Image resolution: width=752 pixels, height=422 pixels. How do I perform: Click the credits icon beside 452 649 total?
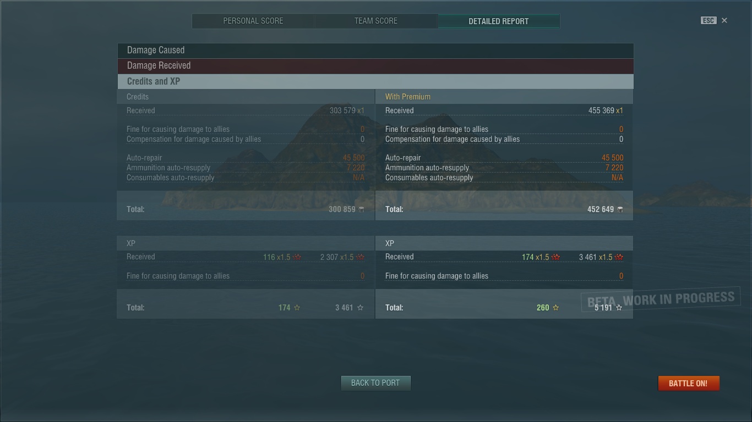pos(620,209)
